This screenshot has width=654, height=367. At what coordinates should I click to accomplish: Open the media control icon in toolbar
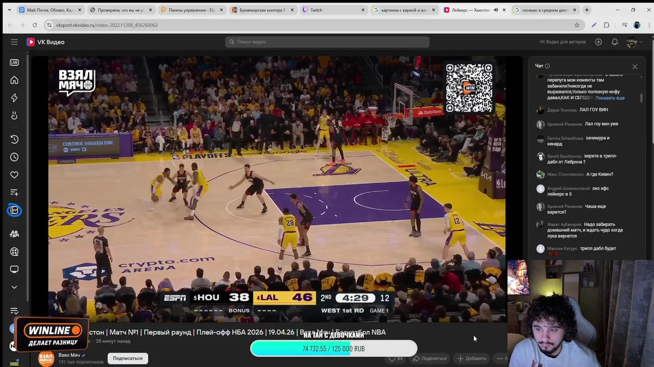pos(624,25)
